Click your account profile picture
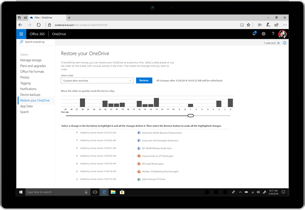Screen dimensions: 305x210 (283, 34)
